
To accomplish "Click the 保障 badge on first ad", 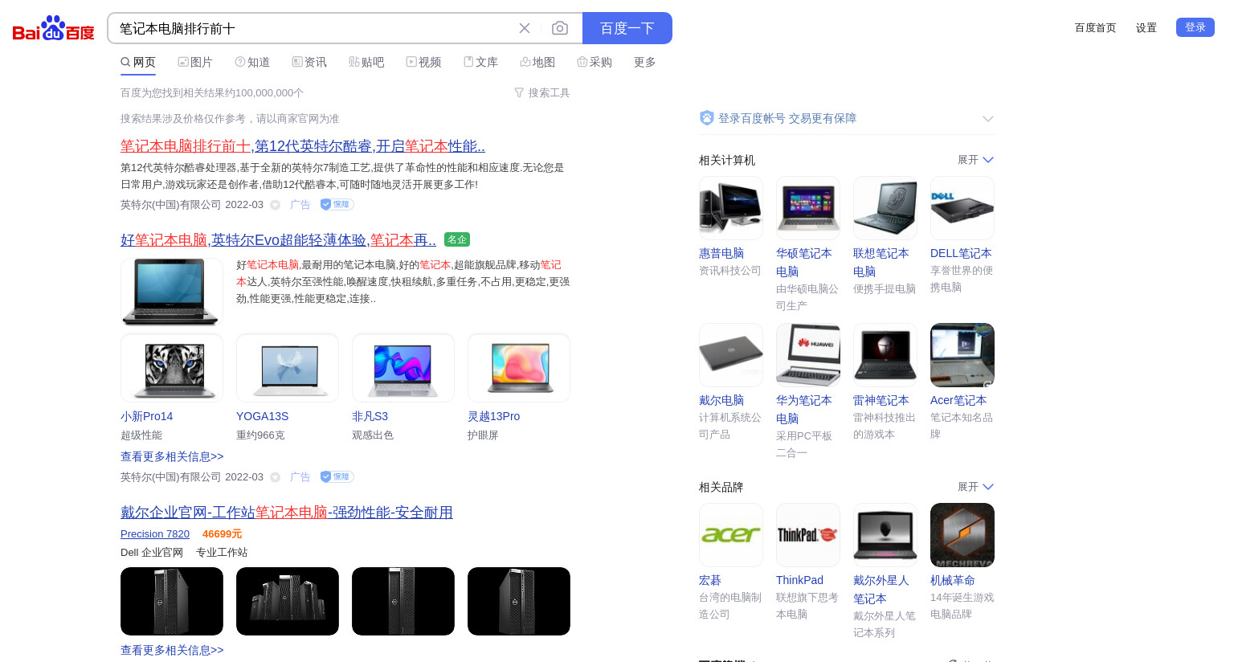I will pyautogui.click(x=337, y=205).
